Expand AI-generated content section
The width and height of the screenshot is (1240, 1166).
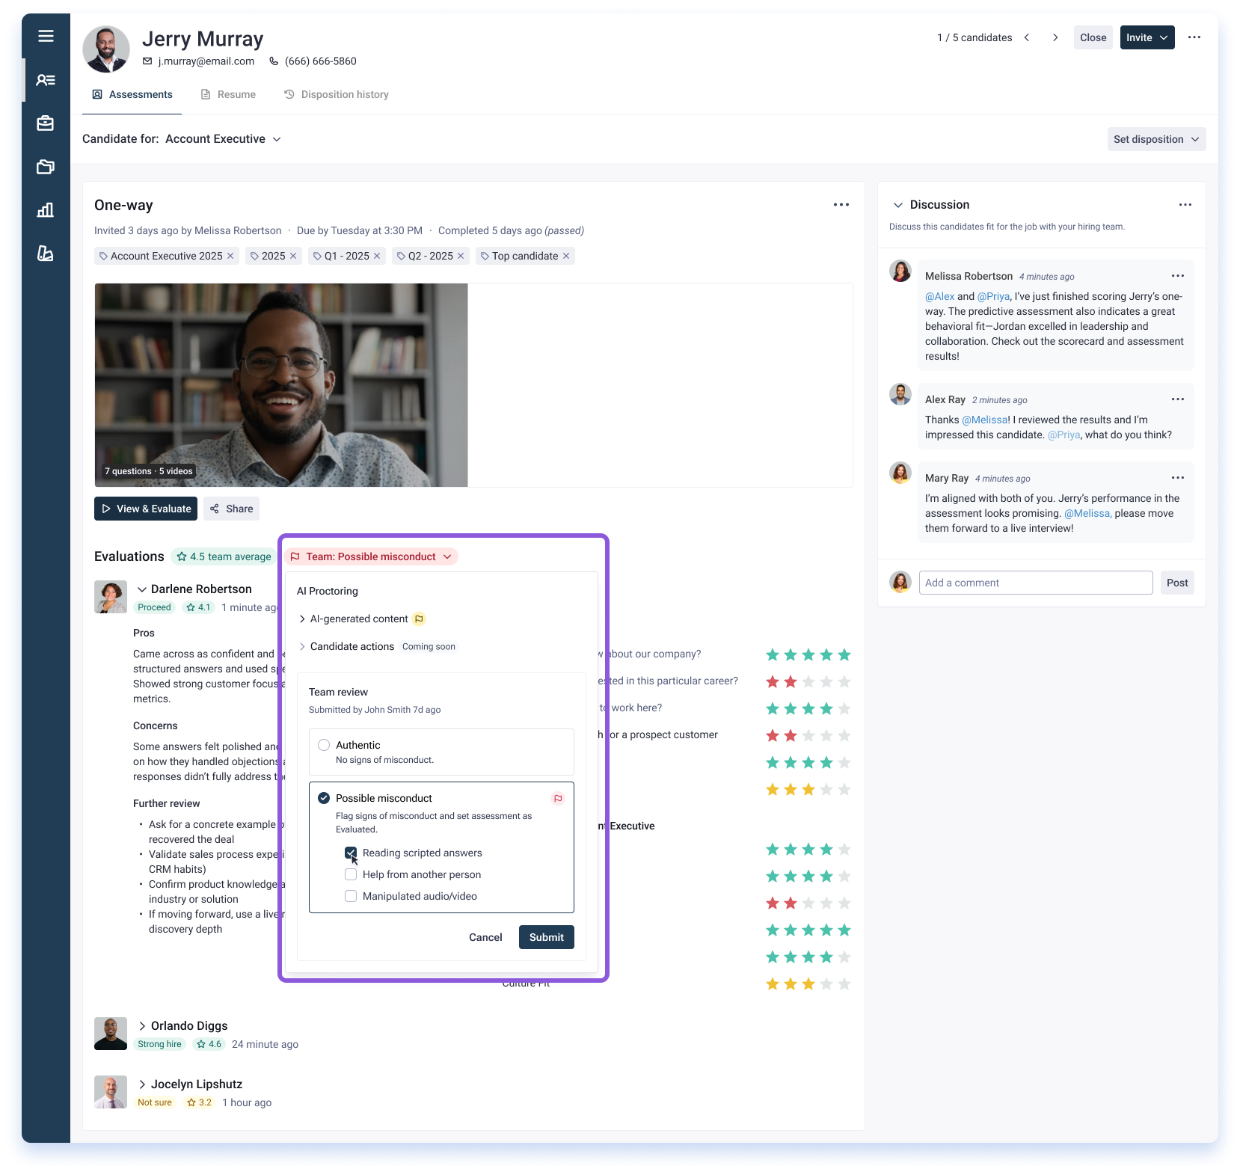tap(302, 619)
